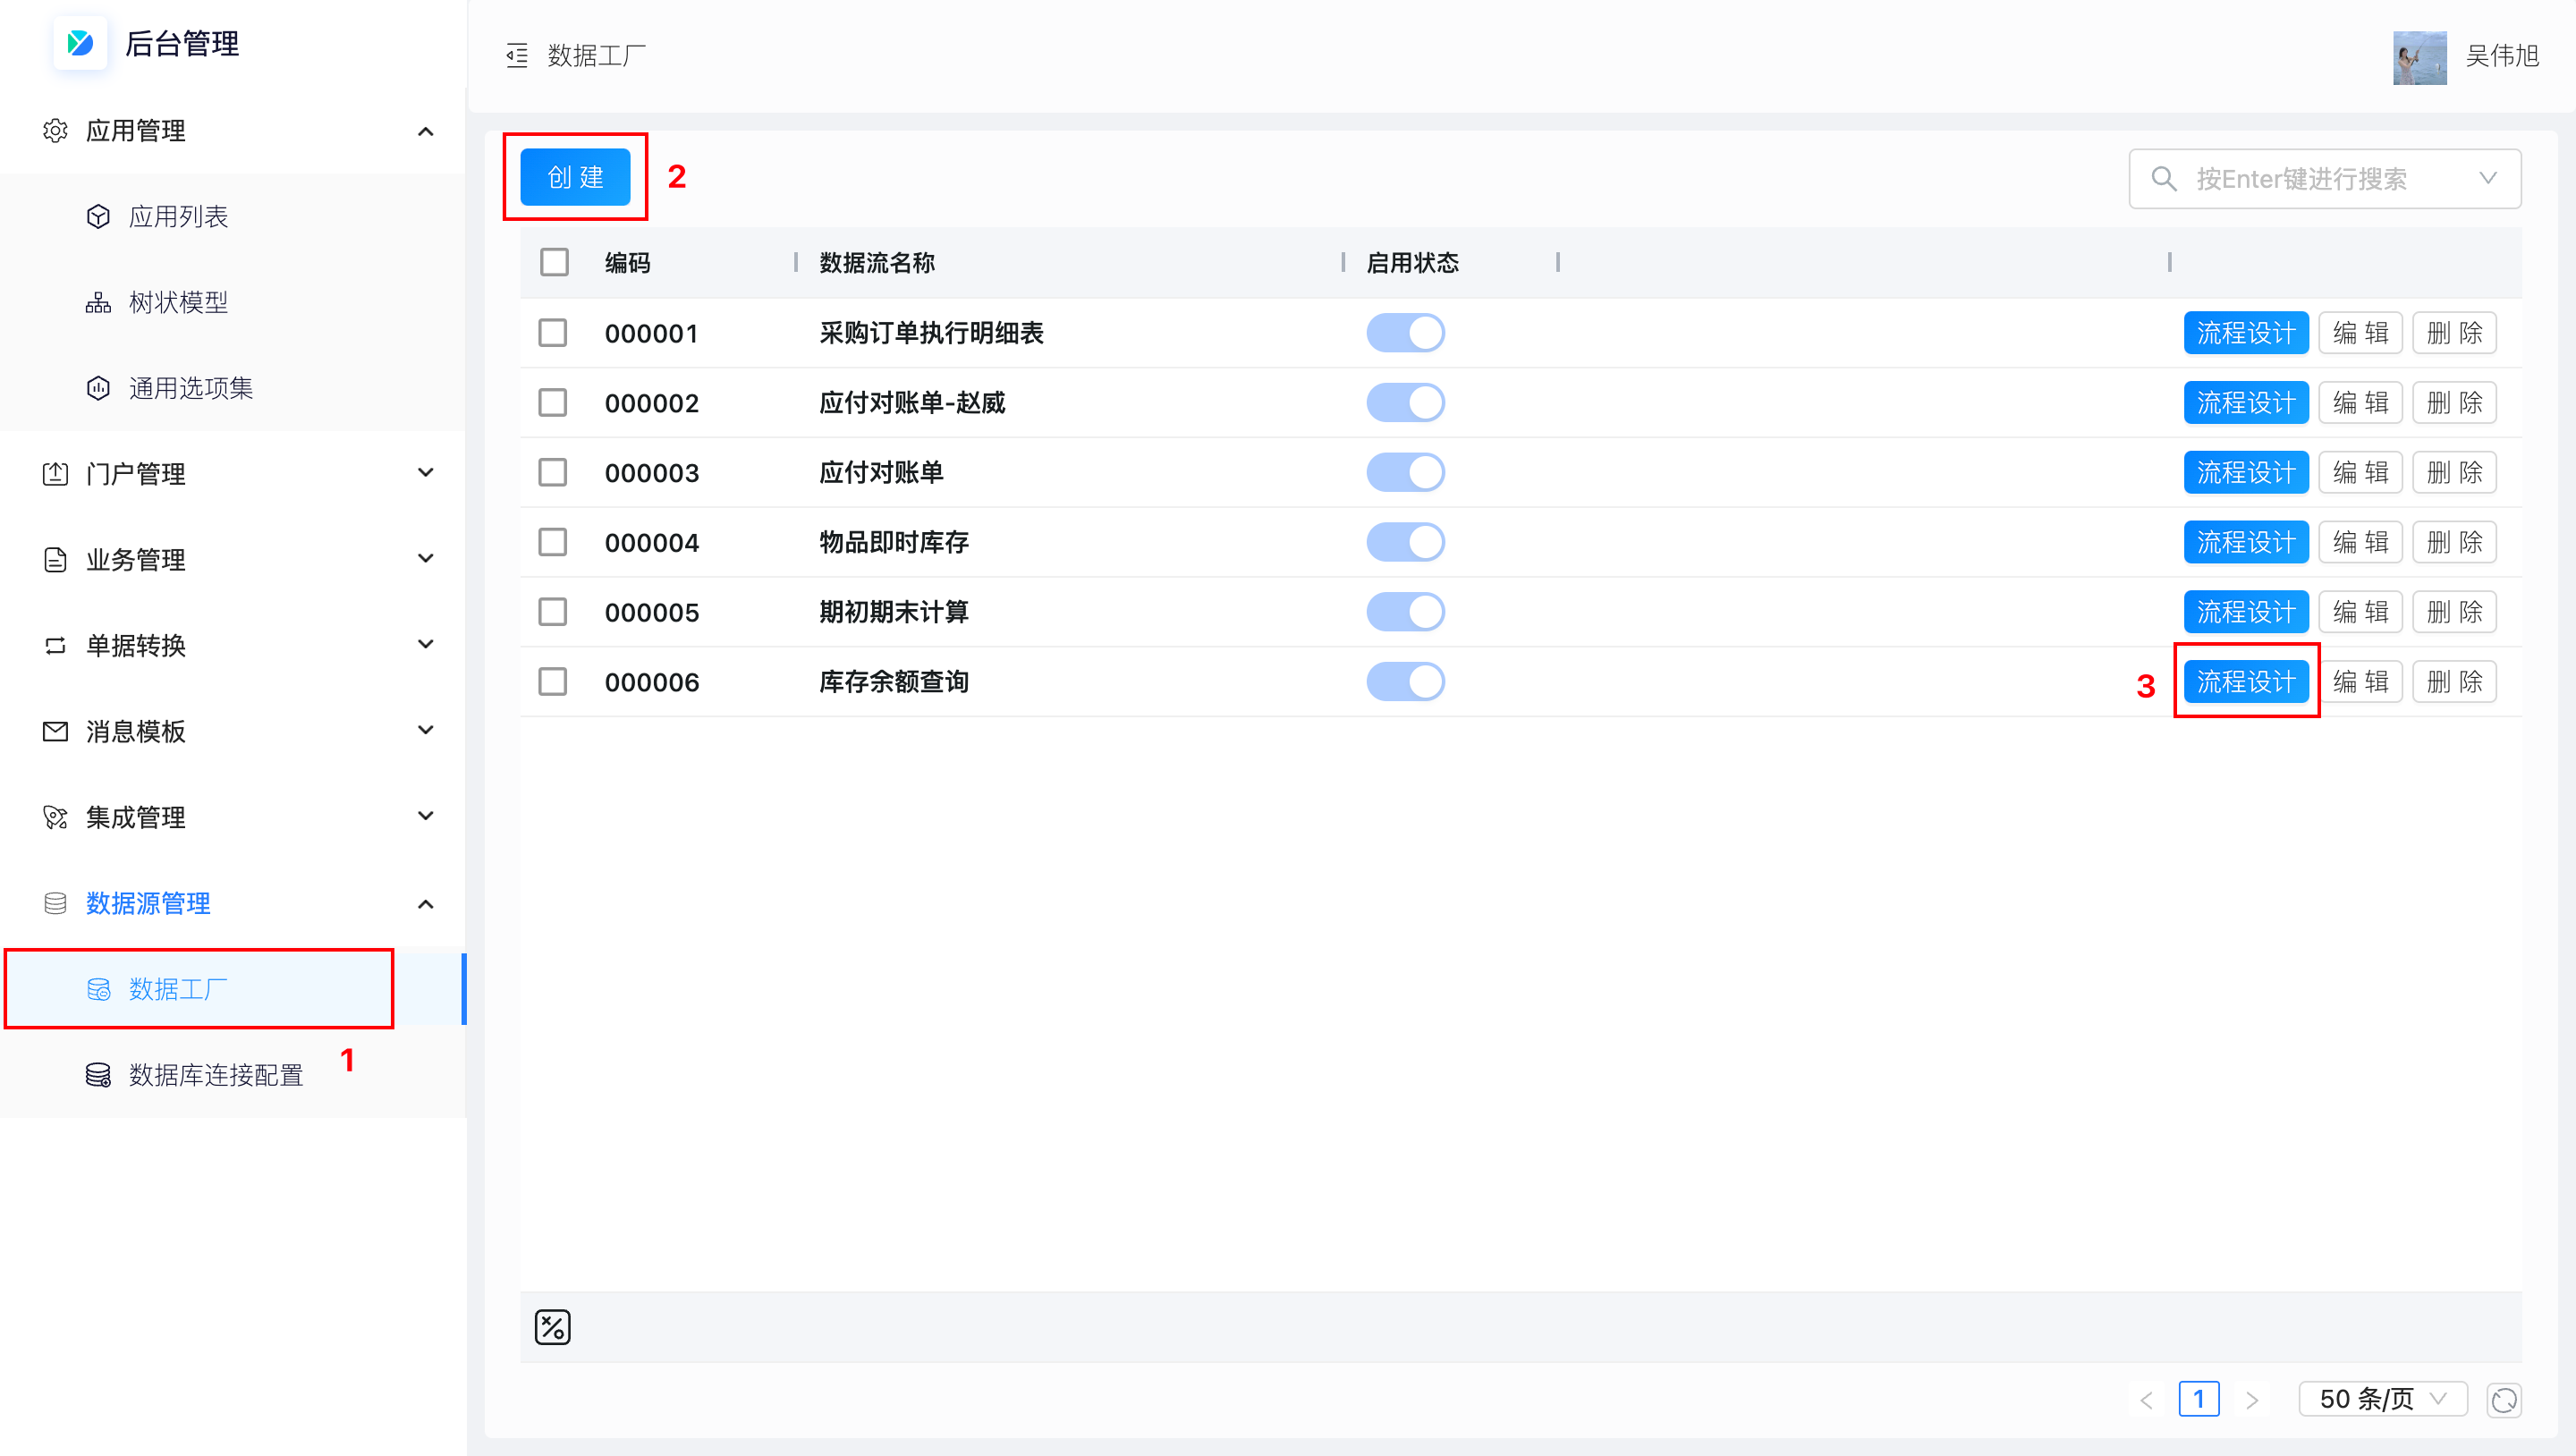This screenshot has width=2576, height=1456.
Task: Open 数据库连接配置 menu item
Action: tap(215, 1075)
